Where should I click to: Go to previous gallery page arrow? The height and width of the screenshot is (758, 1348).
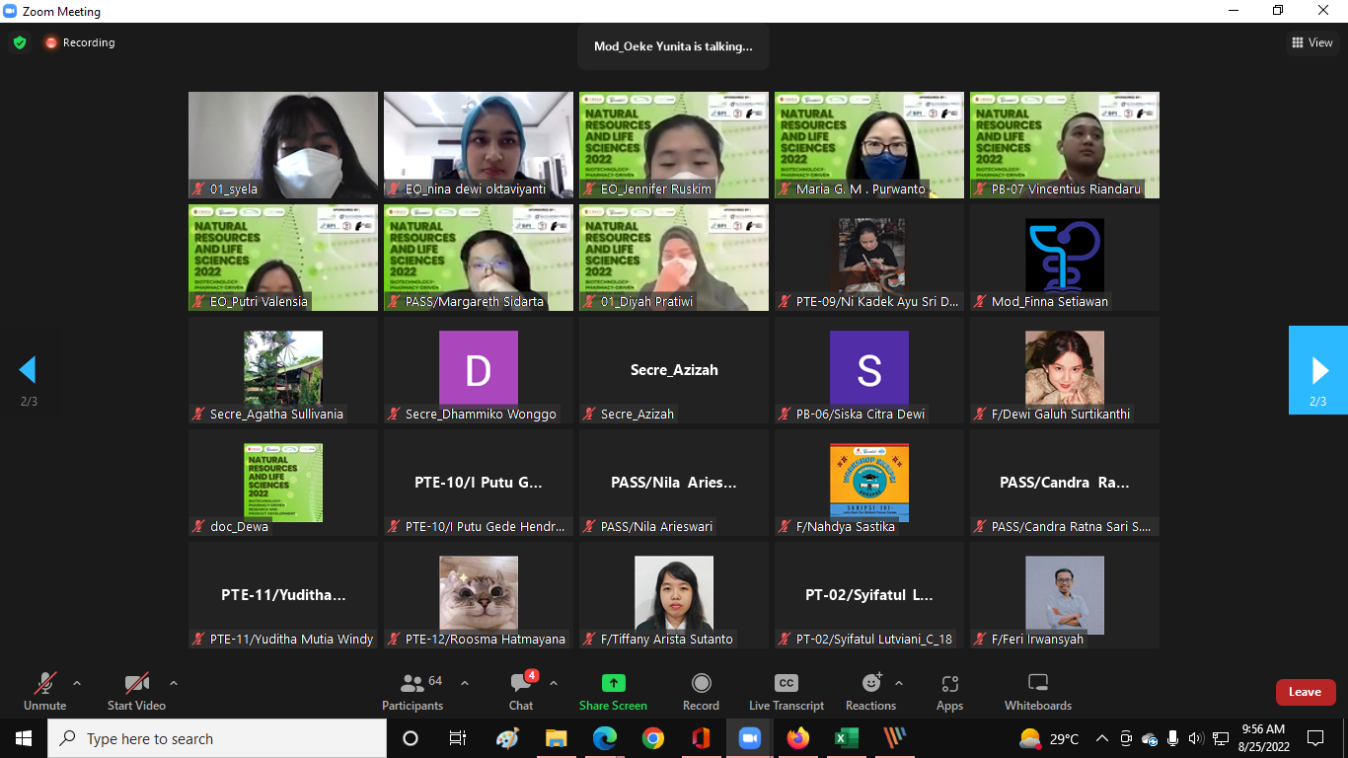[28, 370]
